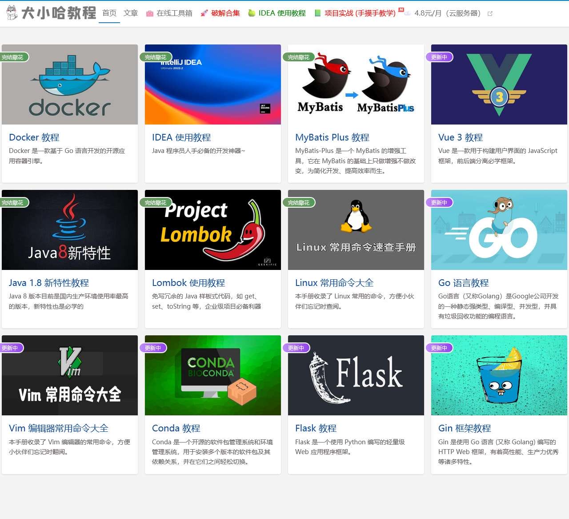Click the Vue 3 教程 title

[x=461, y=137]
